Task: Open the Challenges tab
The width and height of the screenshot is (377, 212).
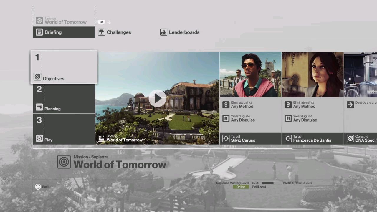Action: pyautogui.click(x=119, y=32)
